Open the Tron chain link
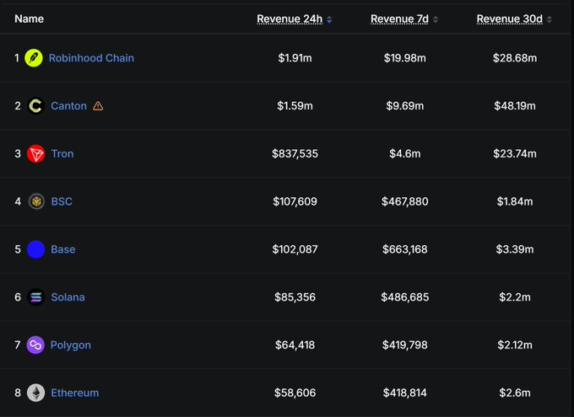This screenshot has width=574, height=417. 62,153
